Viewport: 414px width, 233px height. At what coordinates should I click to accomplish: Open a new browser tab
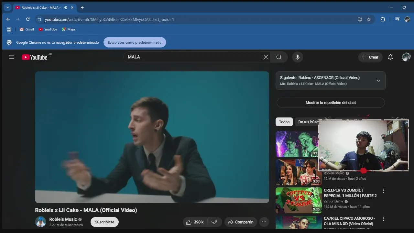click(x=82, y=7)
